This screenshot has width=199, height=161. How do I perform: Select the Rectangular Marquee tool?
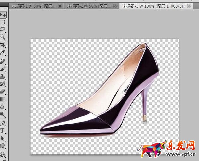tap(3, 23)
